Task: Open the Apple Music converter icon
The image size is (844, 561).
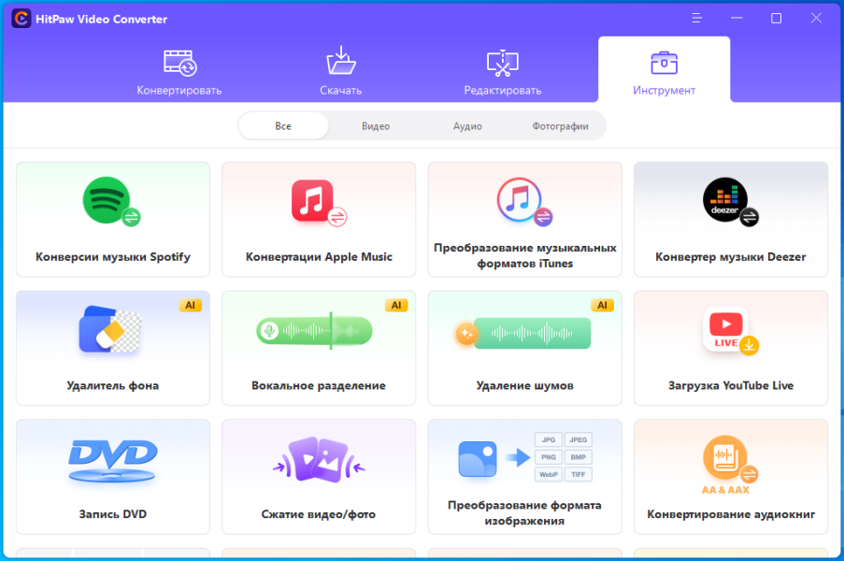Action: (x=319, y=203)
